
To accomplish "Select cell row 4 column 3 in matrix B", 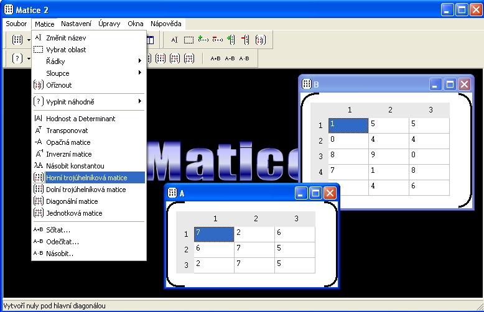I will (429, 172).
